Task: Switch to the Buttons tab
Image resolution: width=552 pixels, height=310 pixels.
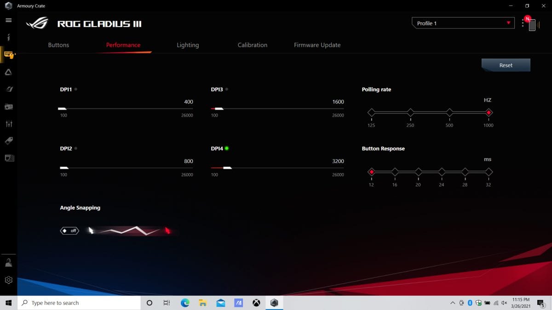Action: pyautogui.click(x=58, y=45)
